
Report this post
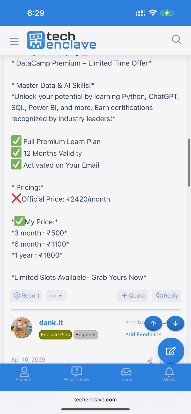(26, 296)
